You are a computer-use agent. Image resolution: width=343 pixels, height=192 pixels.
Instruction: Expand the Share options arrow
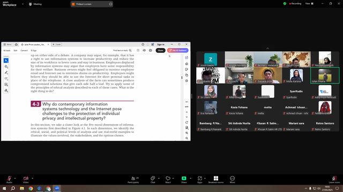[190, 178]
